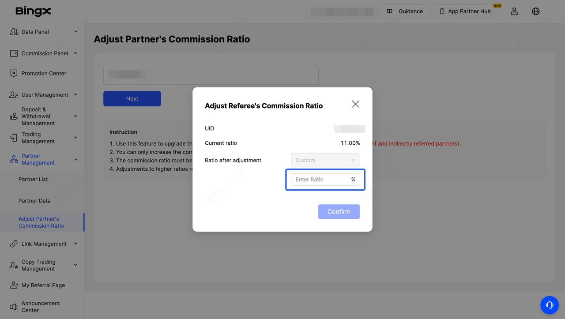Open the customer support headset chat
The image size is (565, 319).
tap(549, 305)
